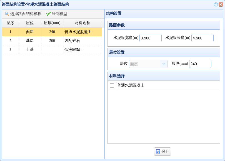Screen dimensions: 225x161
Task: Click the 层厚(mm) column header
Action: point(52,23)
